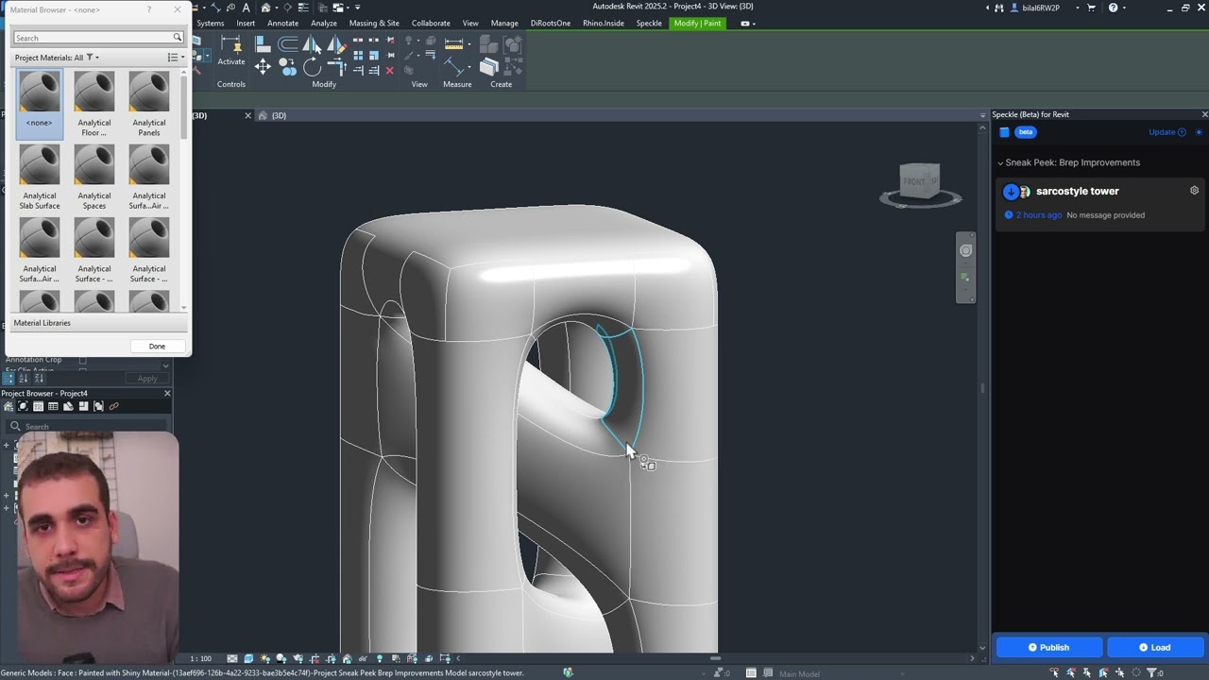Click the Text tool icon in quick access toolbar

click(x=246, y=8)
